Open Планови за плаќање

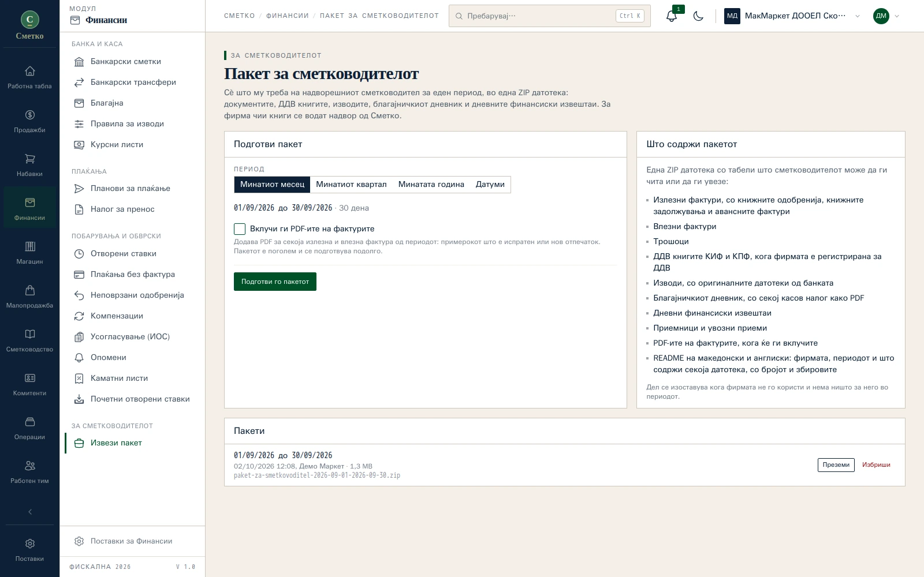pyautogui.click(x=132, y=189)
